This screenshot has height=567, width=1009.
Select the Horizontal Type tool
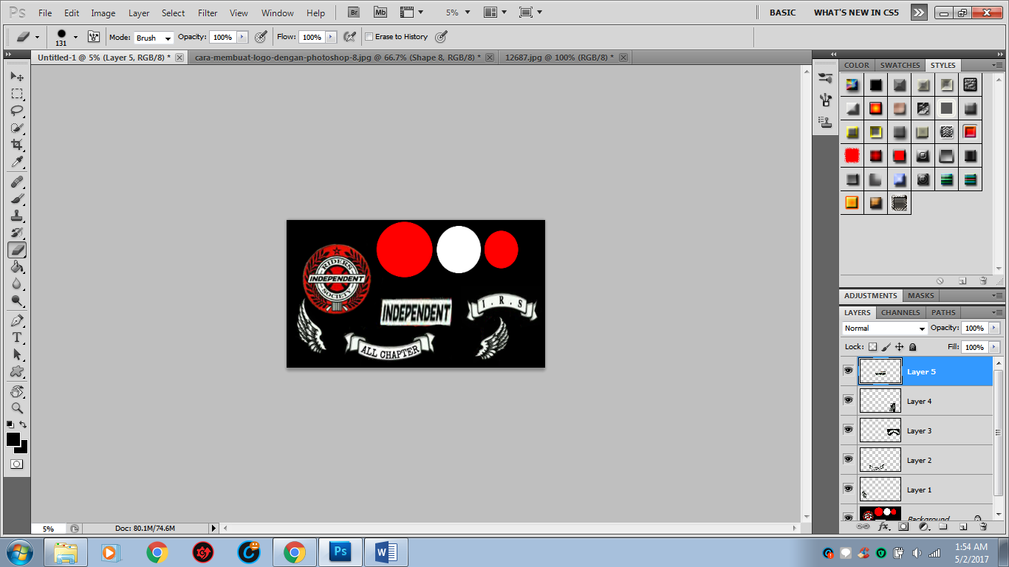[17, 337]
